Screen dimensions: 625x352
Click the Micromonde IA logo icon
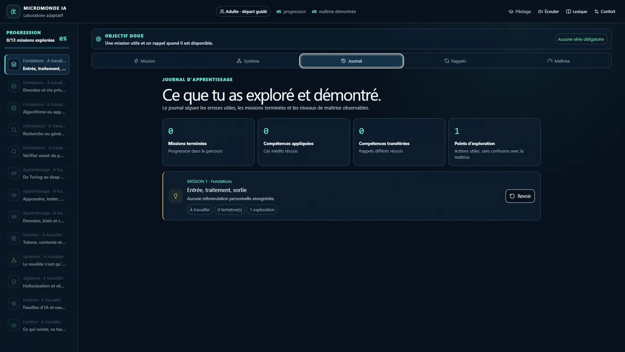(13, 12)
